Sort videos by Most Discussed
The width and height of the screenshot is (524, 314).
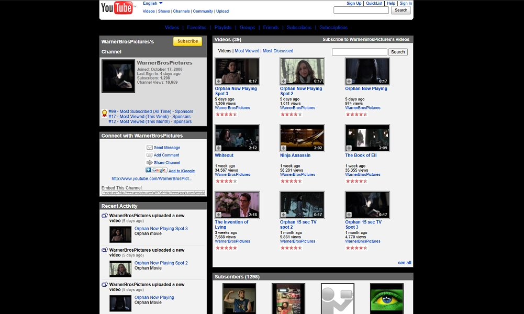click(x=278, y=51)
